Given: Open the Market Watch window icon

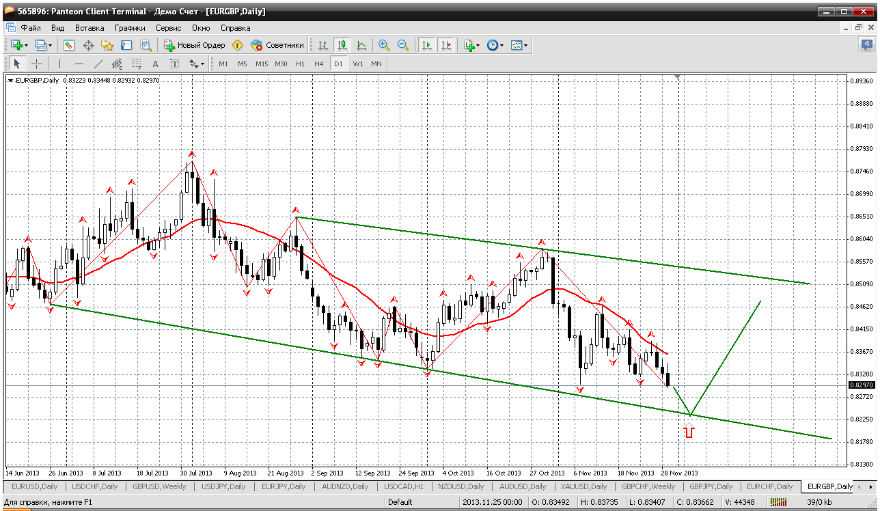Looking at the screenshot, I should 69,45.
